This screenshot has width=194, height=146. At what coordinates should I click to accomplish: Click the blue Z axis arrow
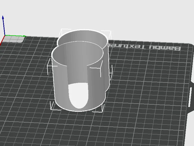4,25
